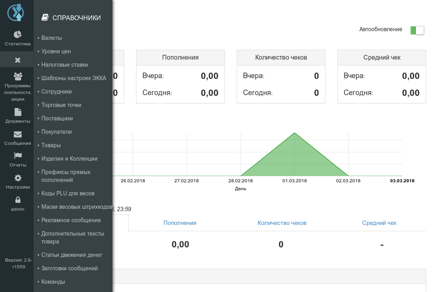Click the 28.02.2018 axis date label
Image resolution: width=434 pixels, height=292 pixels.
point(241,181)
